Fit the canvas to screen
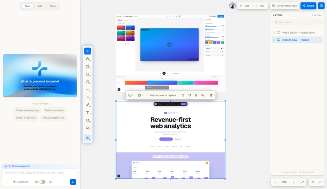327x189 pixels. [302, 182]
